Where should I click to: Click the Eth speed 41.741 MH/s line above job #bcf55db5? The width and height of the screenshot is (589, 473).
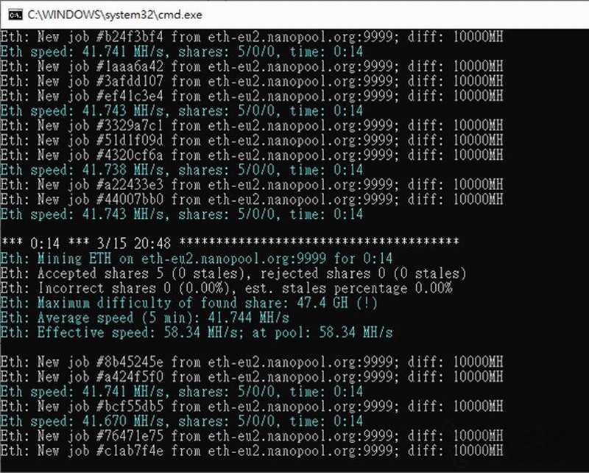click(x=181, y=392)
